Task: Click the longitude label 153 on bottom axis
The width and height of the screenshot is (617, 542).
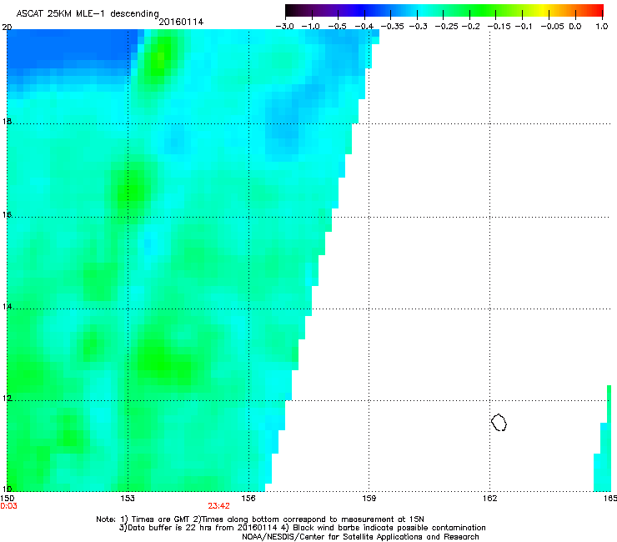Action: pos(128,499)
